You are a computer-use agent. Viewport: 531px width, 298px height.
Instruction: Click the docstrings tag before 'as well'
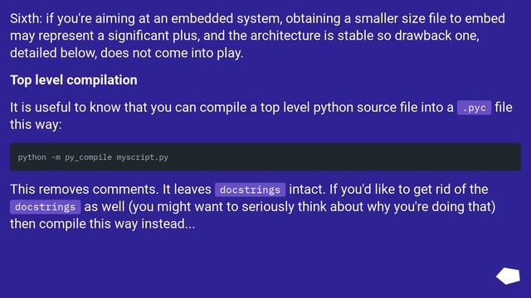click(x=45, y=207)
